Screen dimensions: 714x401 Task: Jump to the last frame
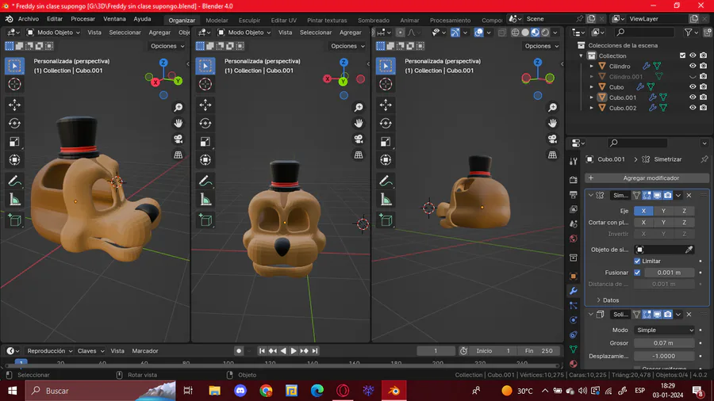(315, 351)
